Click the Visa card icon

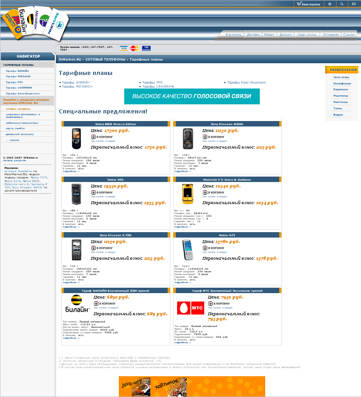pos(124,48)
